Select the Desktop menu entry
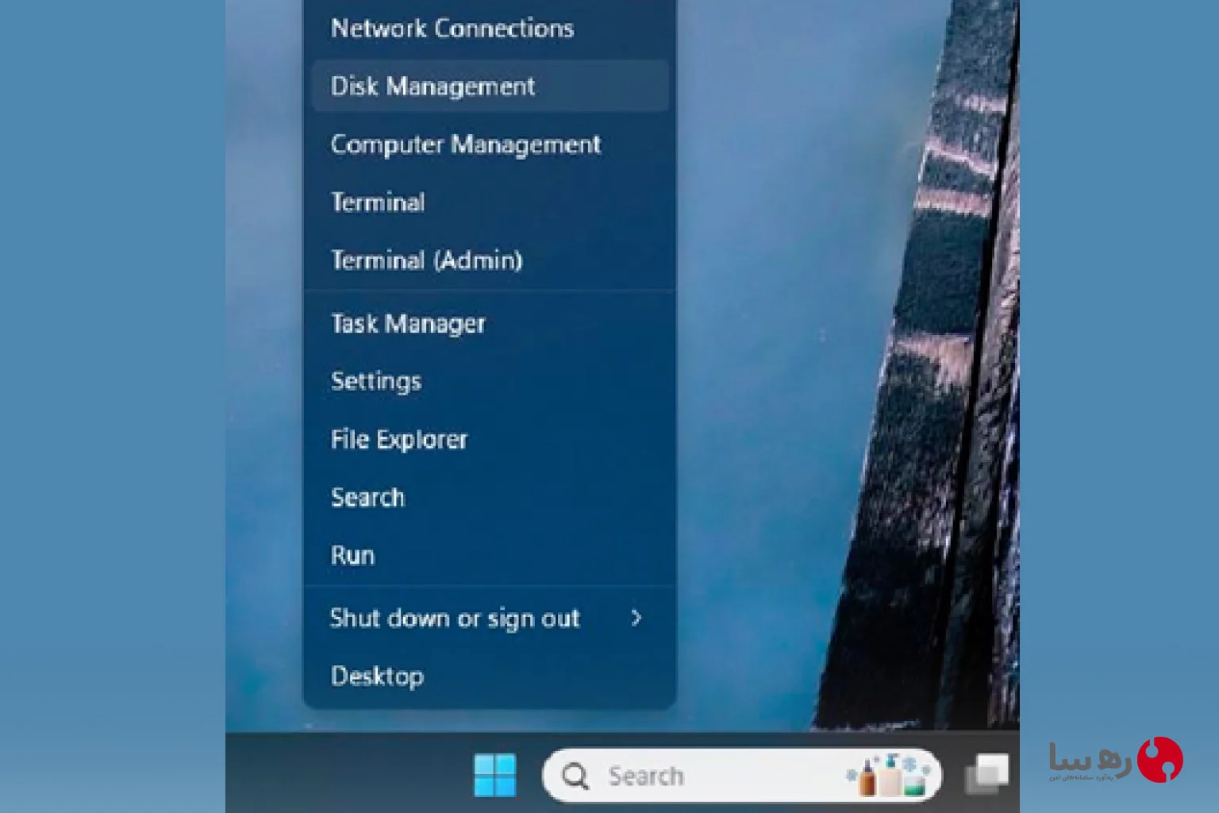This screenshot has height=813, width=1219. point(490,676)
